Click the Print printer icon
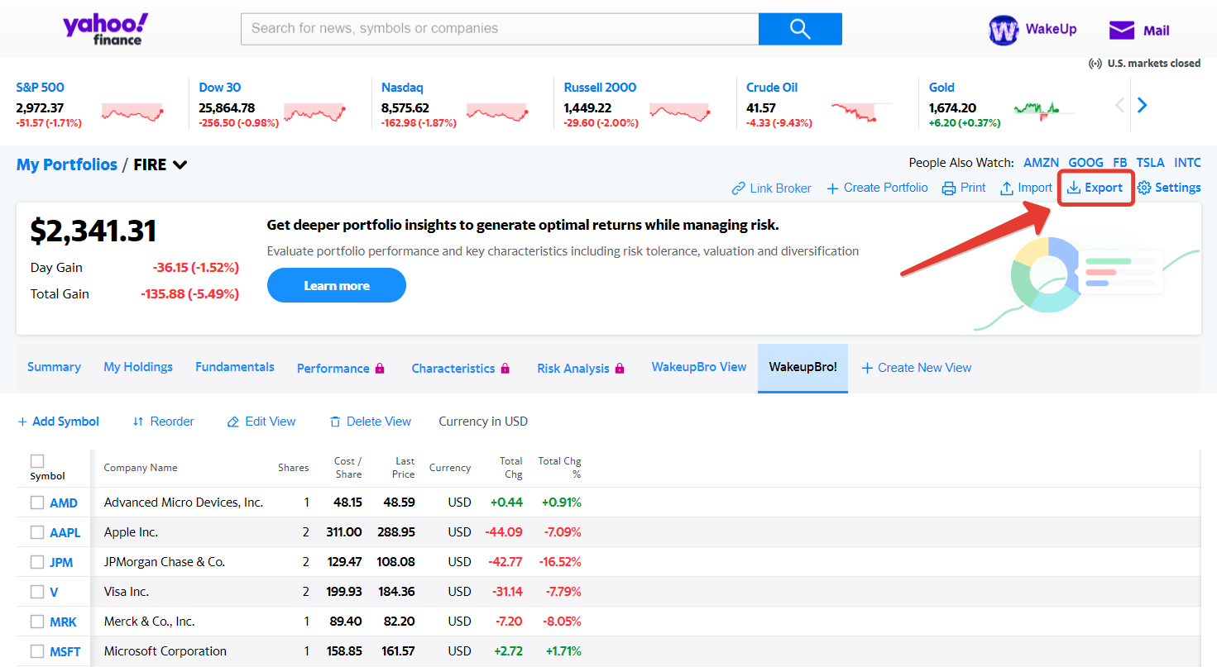 (949, 188)
